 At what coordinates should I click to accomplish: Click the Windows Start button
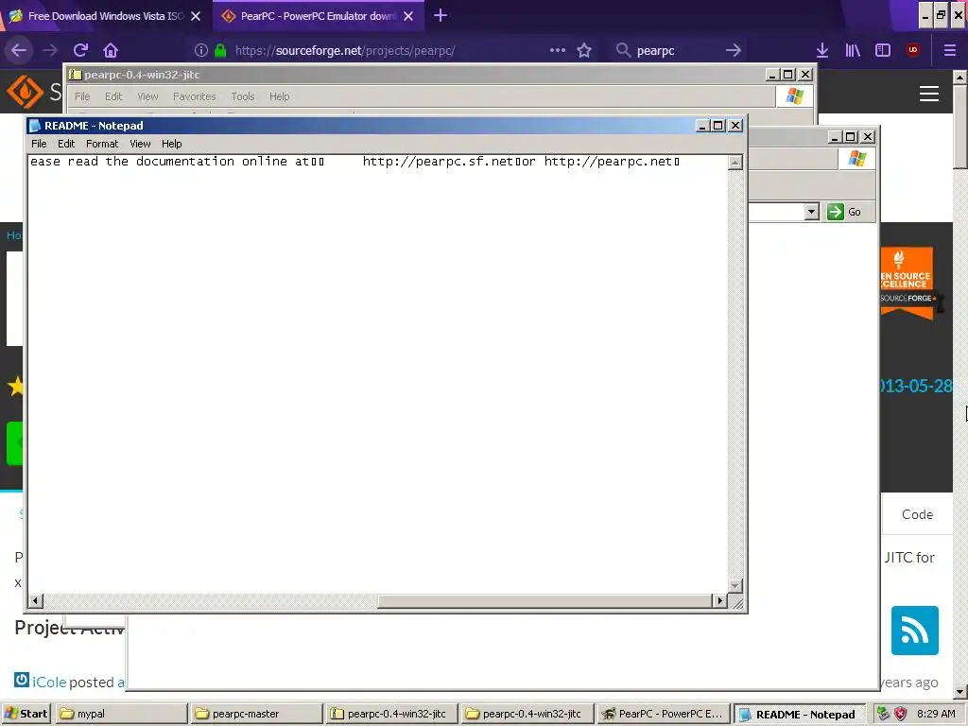click(26, 714)
